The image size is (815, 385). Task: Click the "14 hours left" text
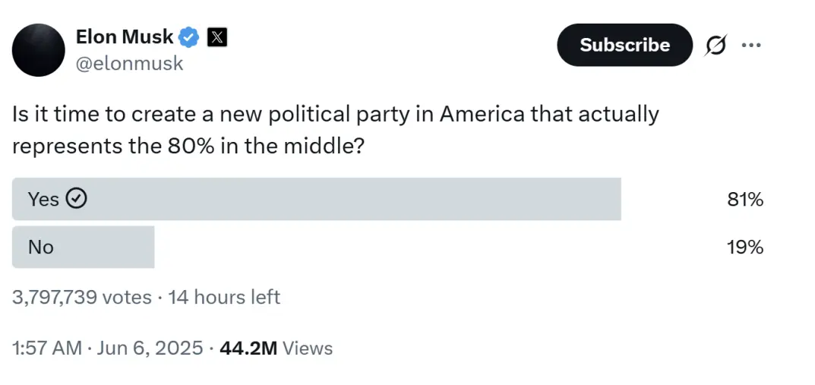tap(224, 297)
